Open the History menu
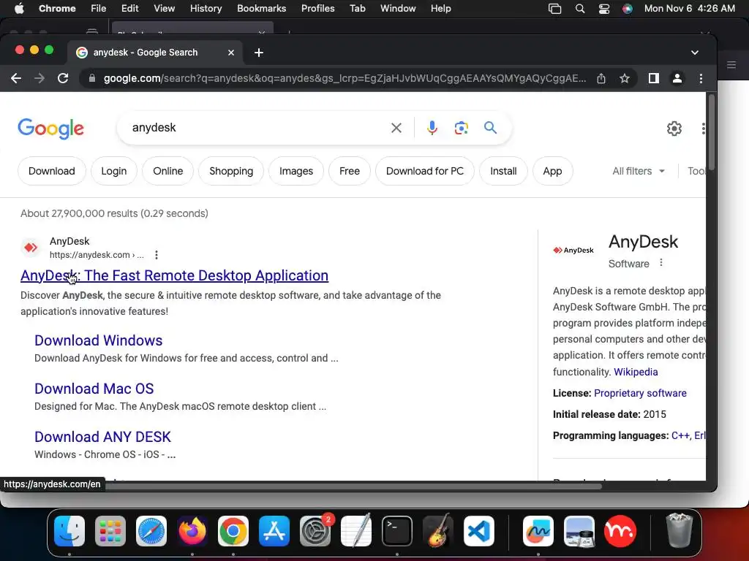 [x=206, y=9]
